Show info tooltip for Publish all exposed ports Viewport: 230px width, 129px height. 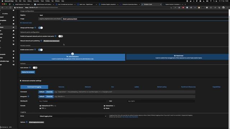55,36
